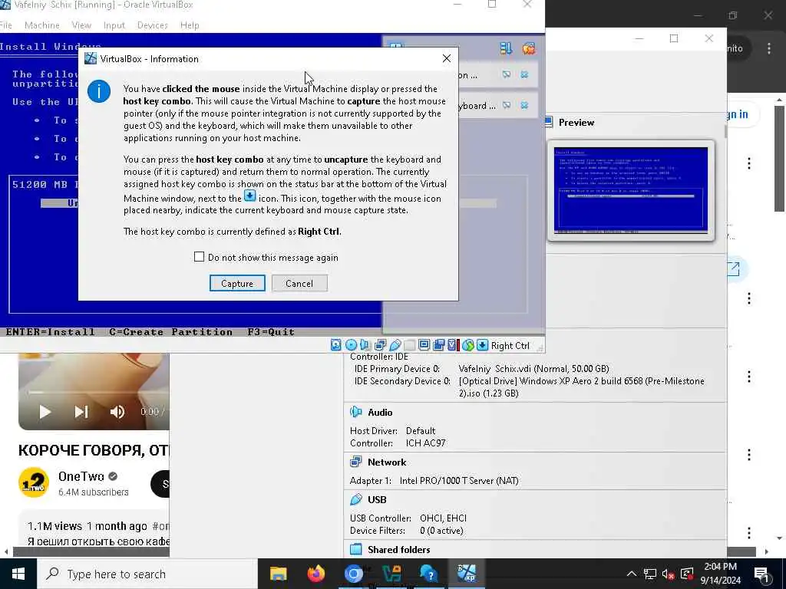Click the keyboard capture arrow icon
The height and width of the screenshot is (589, 786).
pos(482,345)
